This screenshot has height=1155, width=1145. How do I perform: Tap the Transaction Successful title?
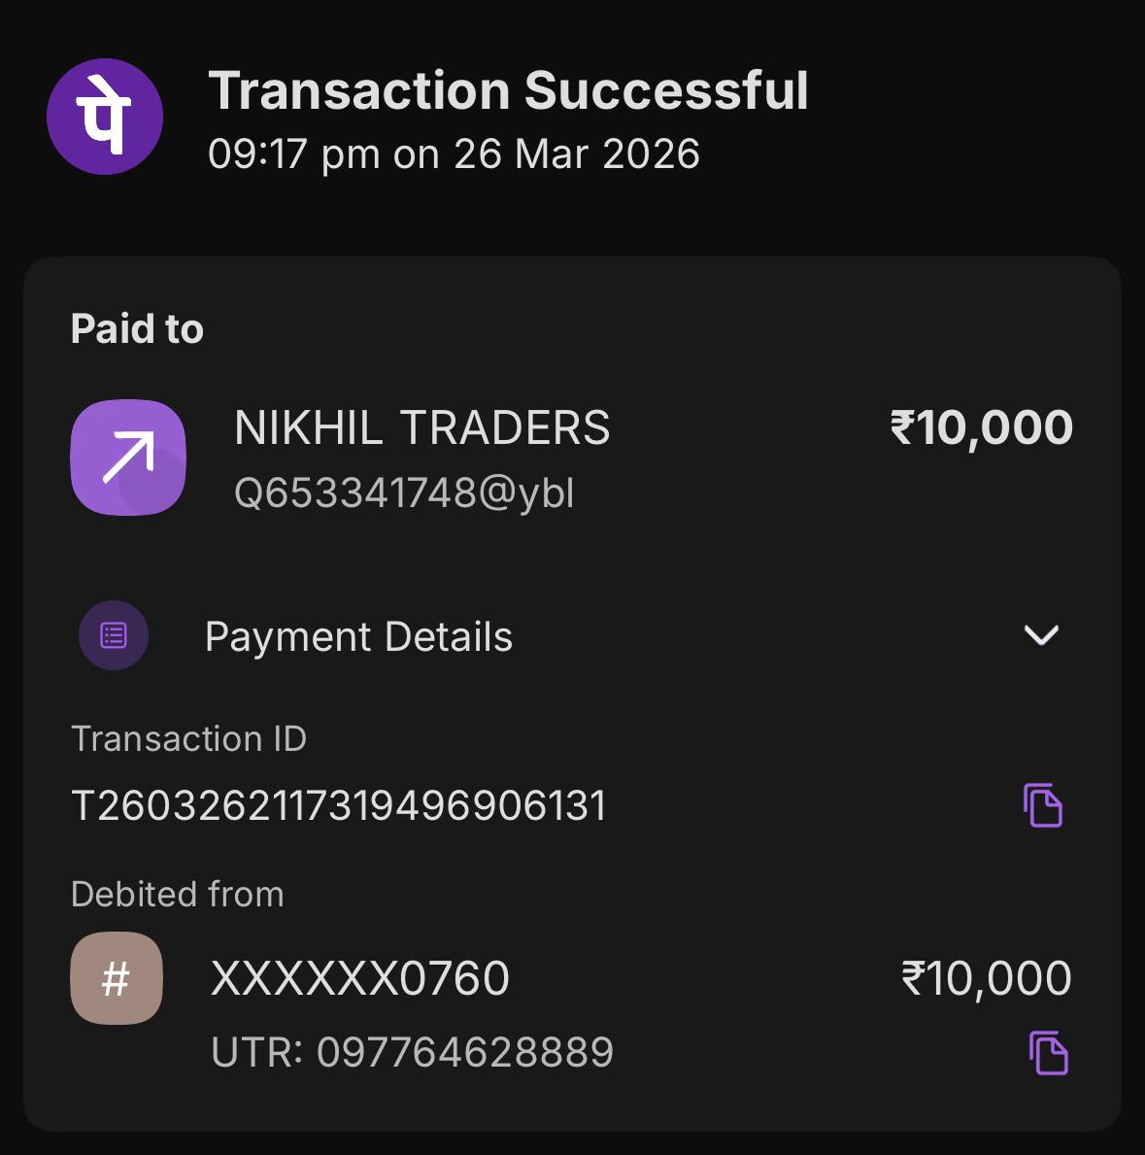[x=508, y=90]
